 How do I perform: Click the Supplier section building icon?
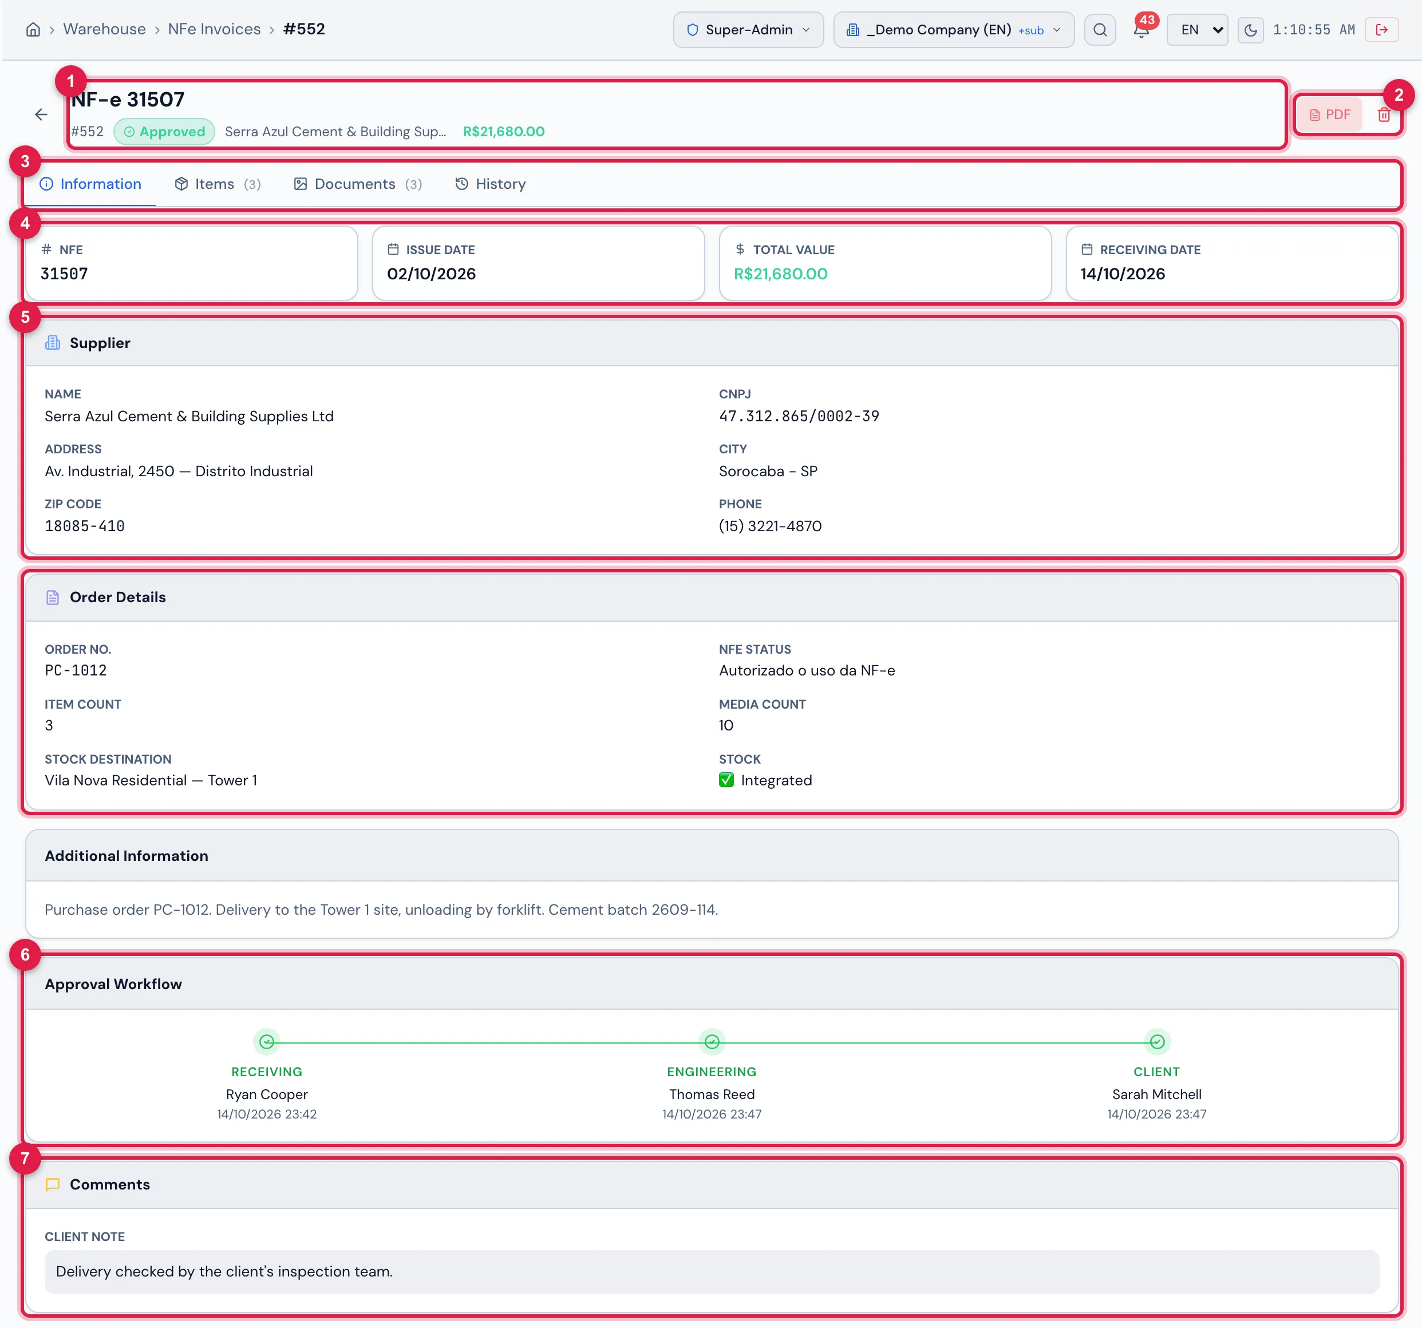pos(52,342)
